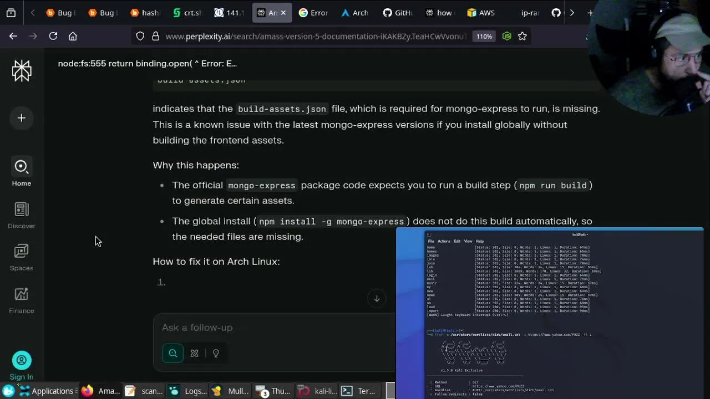Close the active Amass Perplexity tab

283,13
